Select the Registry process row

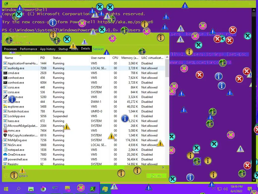click(x=84, y=164)
